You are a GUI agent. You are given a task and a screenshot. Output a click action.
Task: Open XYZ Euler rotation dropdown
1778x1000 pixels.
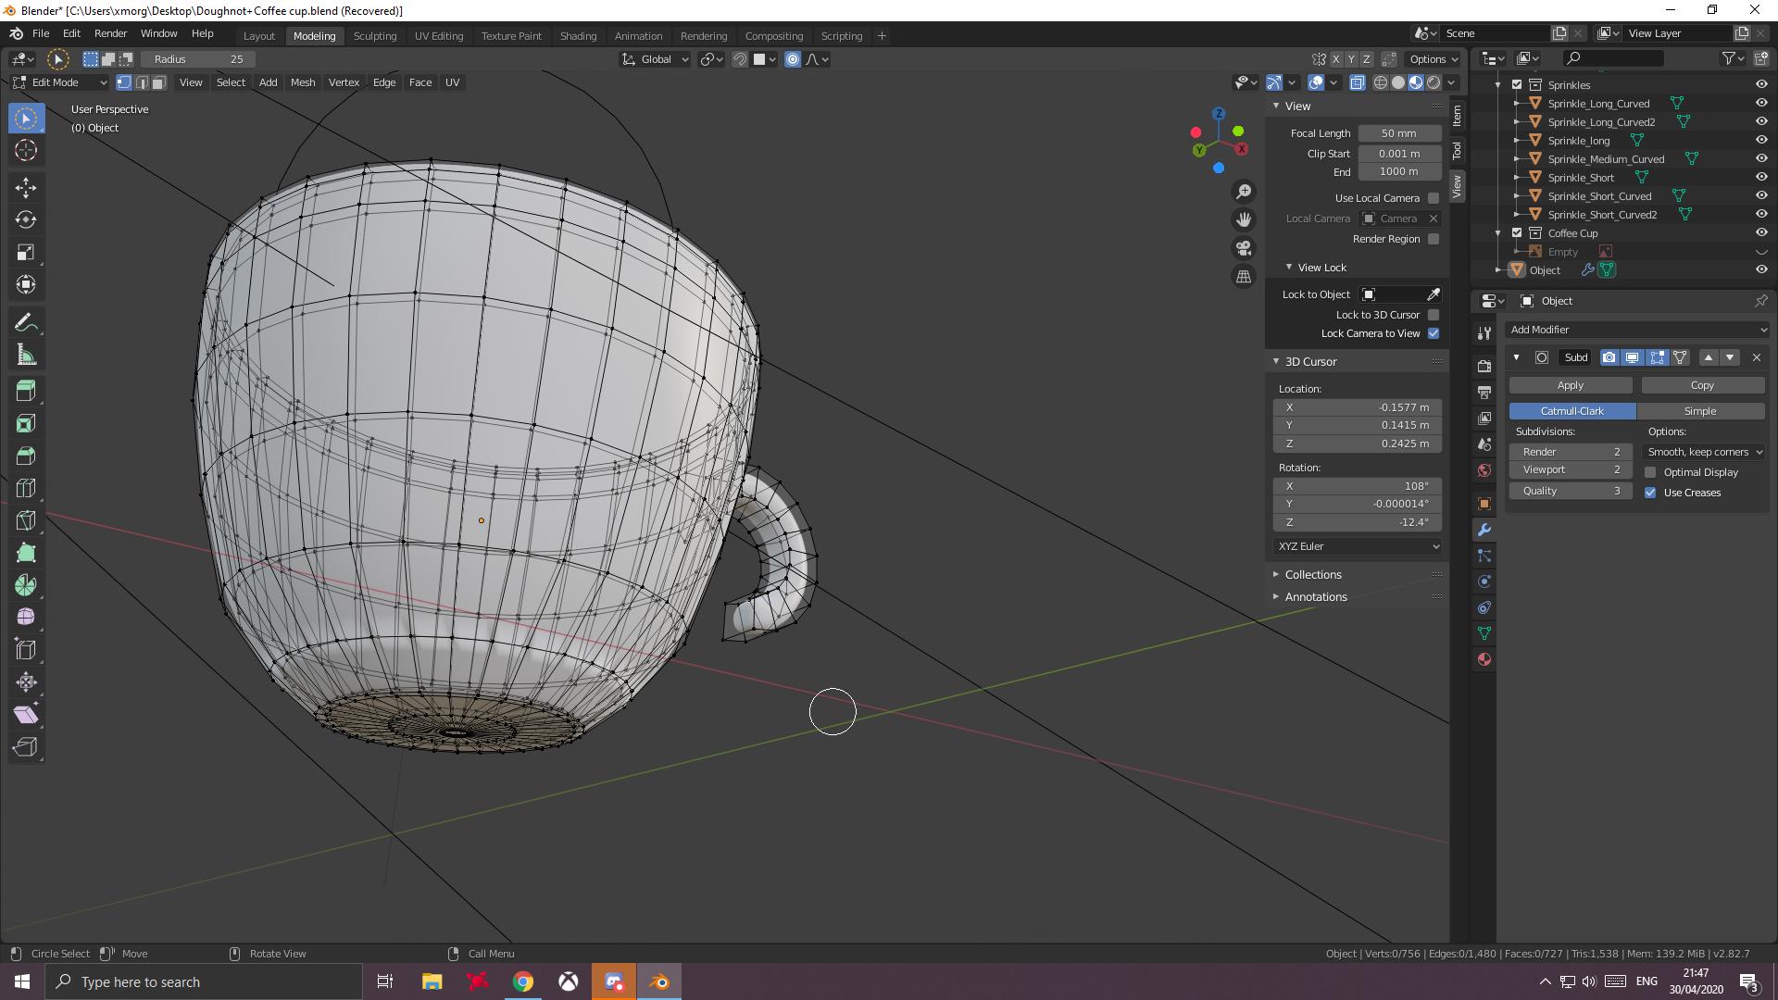point(1356,545)
